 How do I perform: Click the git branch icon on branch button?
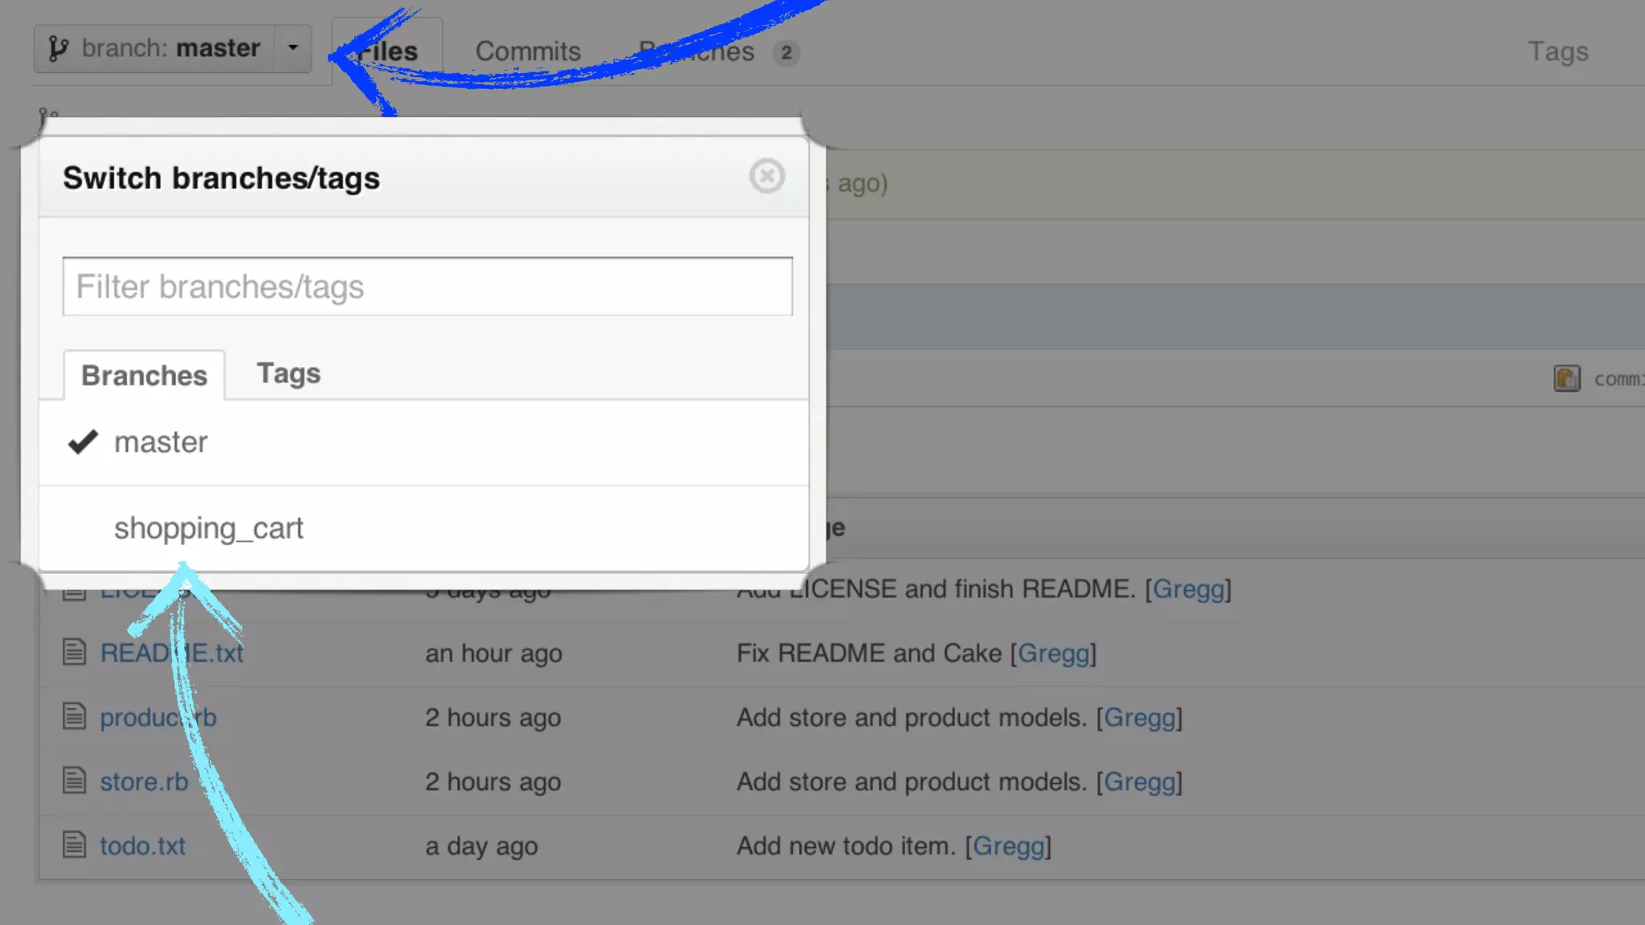tap(58, 48)
